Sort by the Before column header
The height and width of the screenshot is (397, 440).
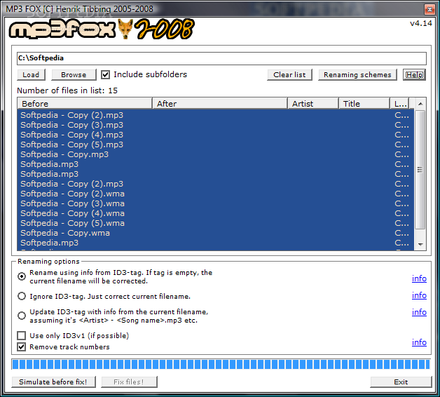coord(85,104)
